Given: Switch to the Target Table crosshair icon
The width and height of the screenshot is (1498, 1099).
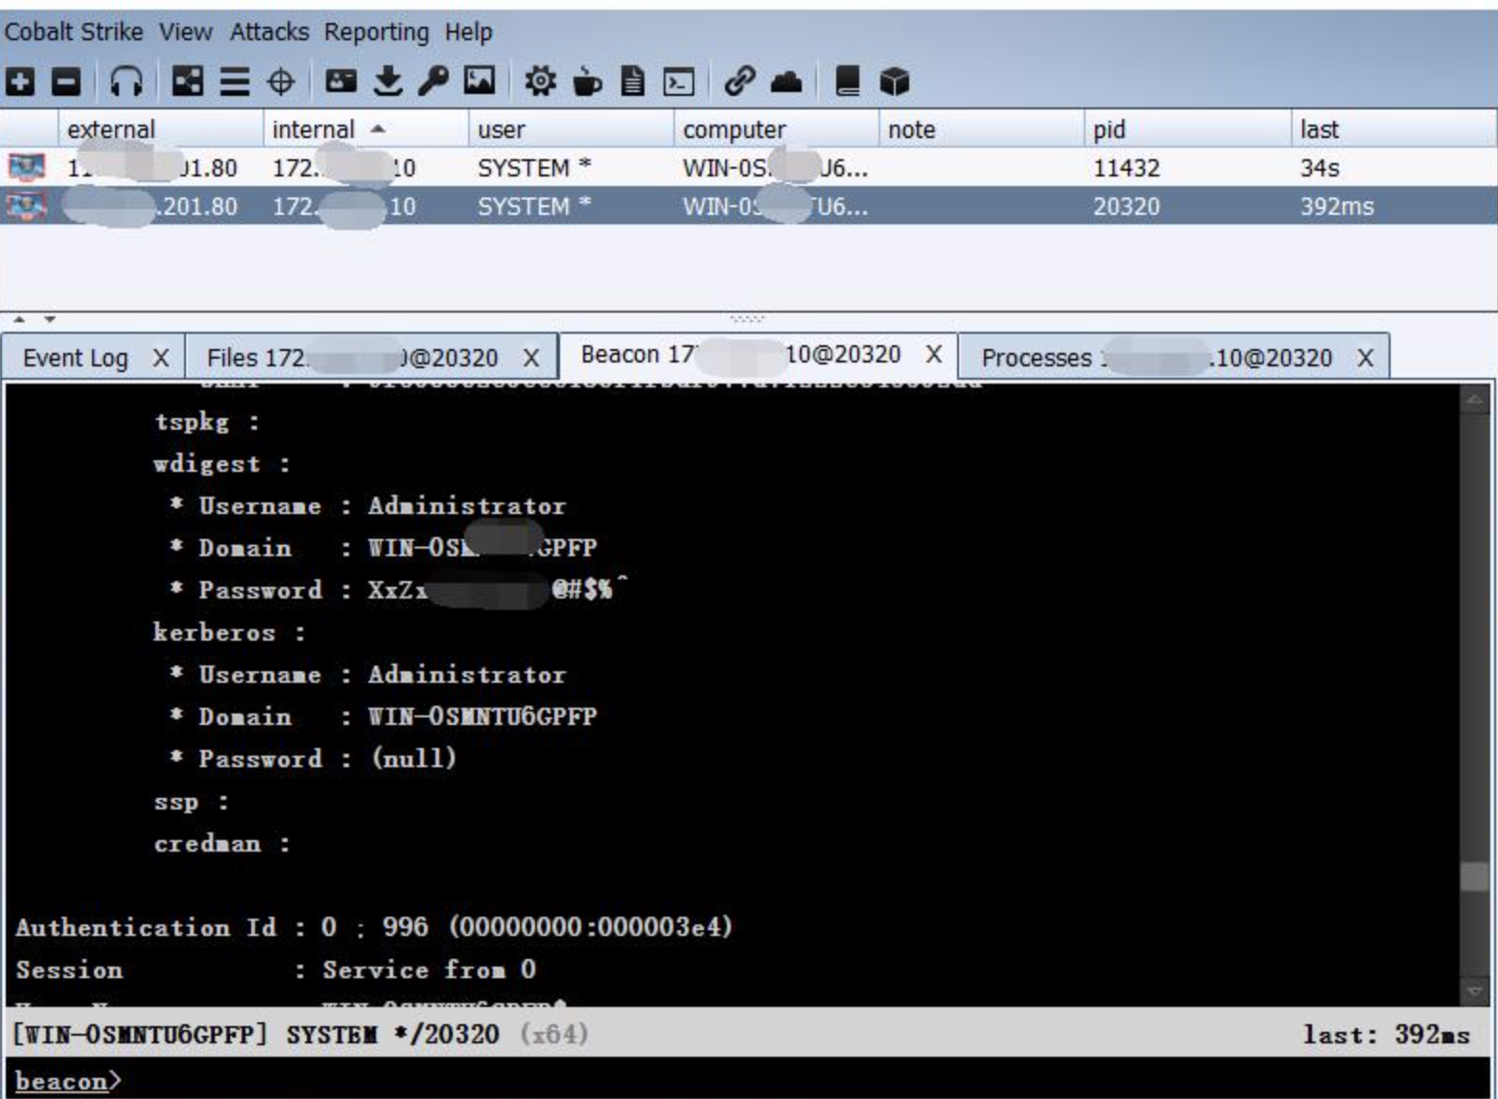Looking at the screenshot, I should (x=280, y=82).
